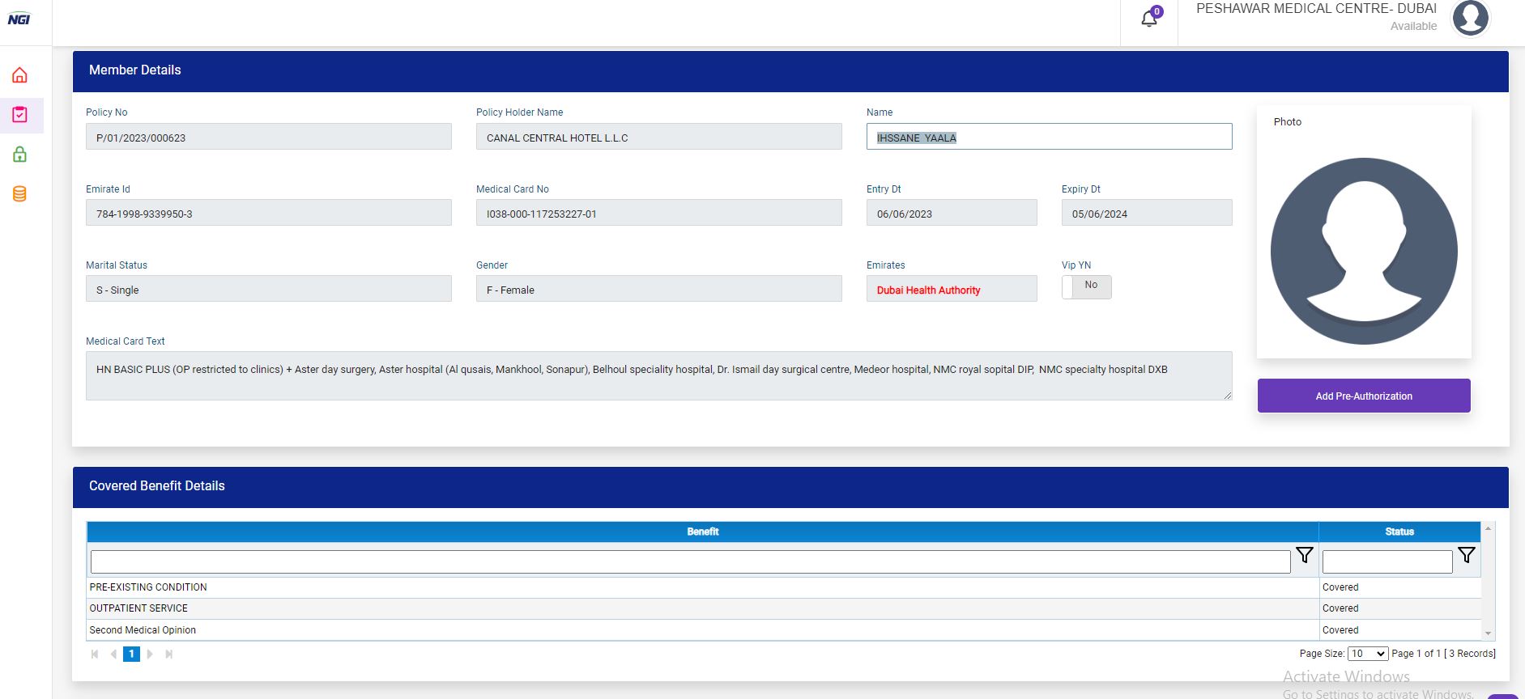Click the Policy Holder Name field
Screen dimensions: 1525x699
tap(659, 137)
